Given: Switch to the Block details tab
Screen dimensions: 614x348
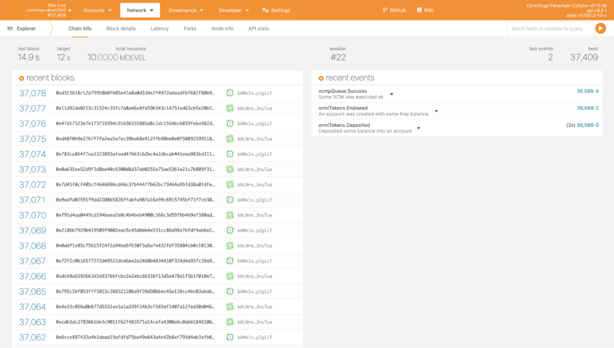Looking at the screenshot, I should 121,29.
